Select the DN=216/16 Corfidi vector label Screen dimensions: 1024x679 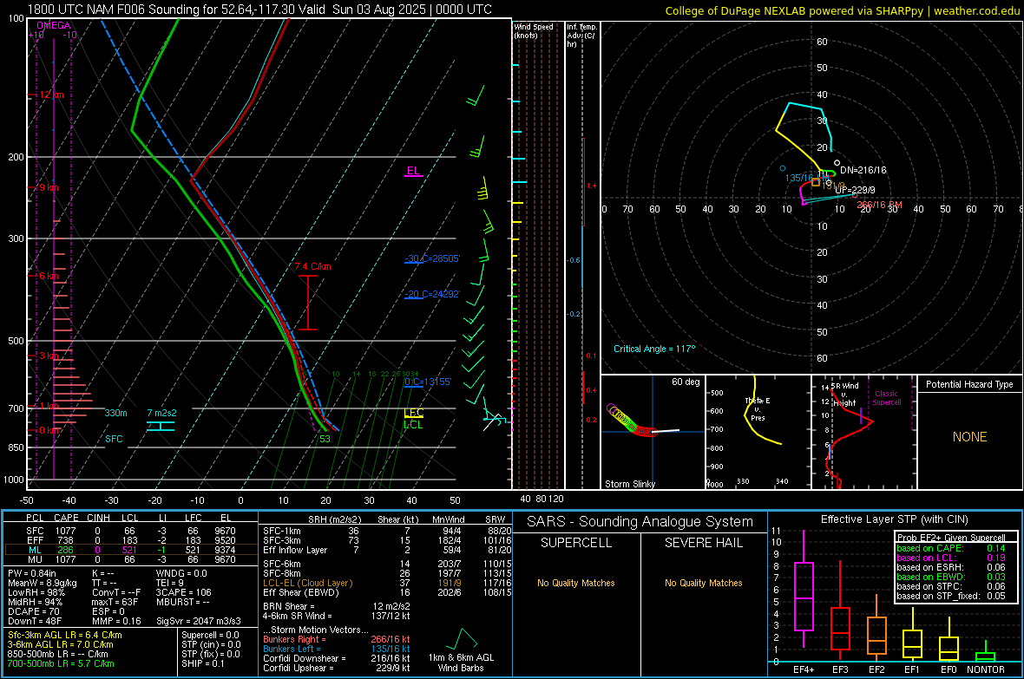pyautogui.click(x=863, y=170)
